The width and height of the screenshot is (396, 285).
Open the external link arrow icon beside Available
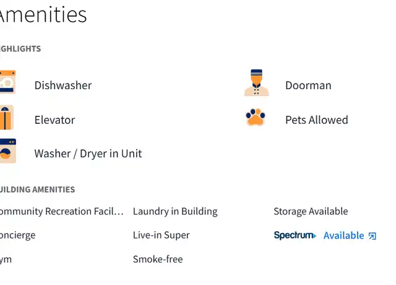372,236
